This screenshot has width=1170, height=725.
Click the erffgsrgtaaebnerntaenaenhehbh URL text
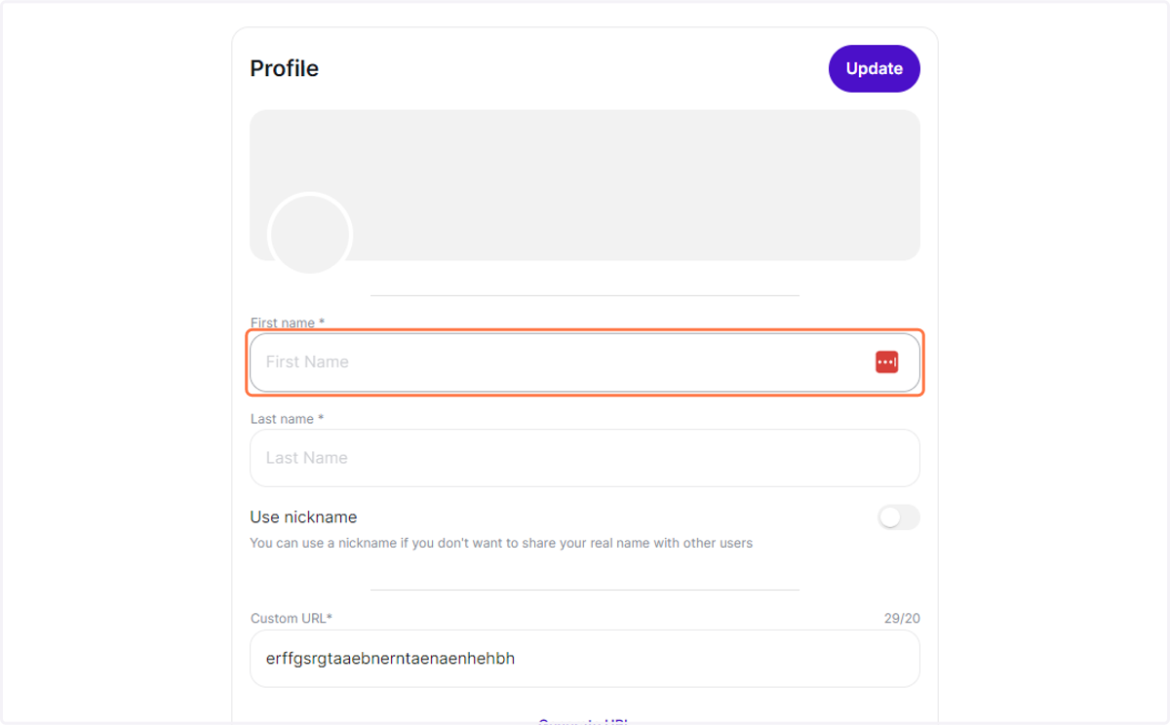tap(390, 659)
